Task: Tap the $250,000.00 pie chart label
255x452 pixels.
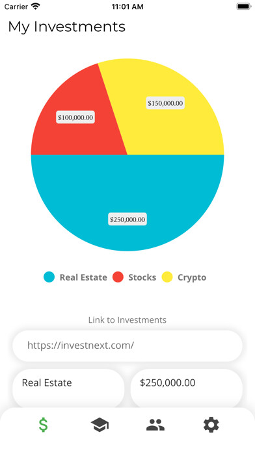Action: [x=127, y=220]
